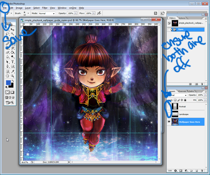This screenshot has width=210, height=175.
Task: Delete layer using Layers trash icon
Action: 202,171
